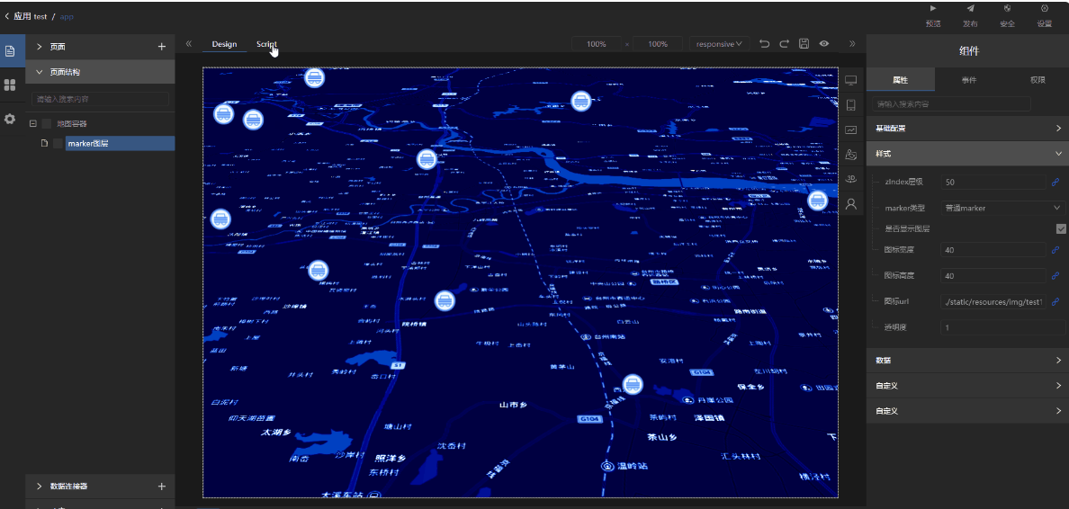Expand the 数据 section

click(x=967, y=361)
